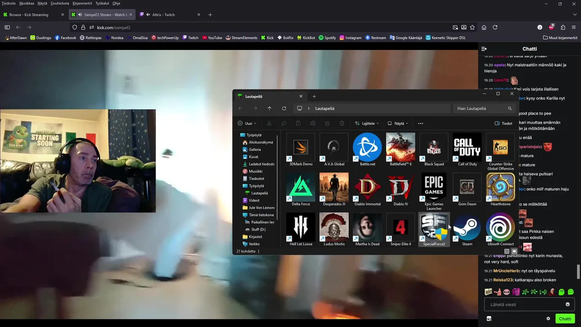Viewport: 581px width, 327px height.
Task: Open the Spotify bookmark
Action: [x=327, y=38]
